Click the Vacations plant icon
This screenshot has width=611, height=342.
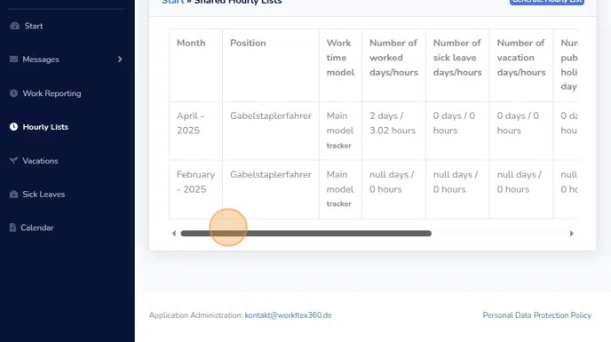(13, 160)
